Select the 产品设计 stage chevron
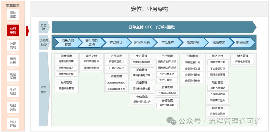The height and width of the screenshot is (132, 270). (116, 43)
